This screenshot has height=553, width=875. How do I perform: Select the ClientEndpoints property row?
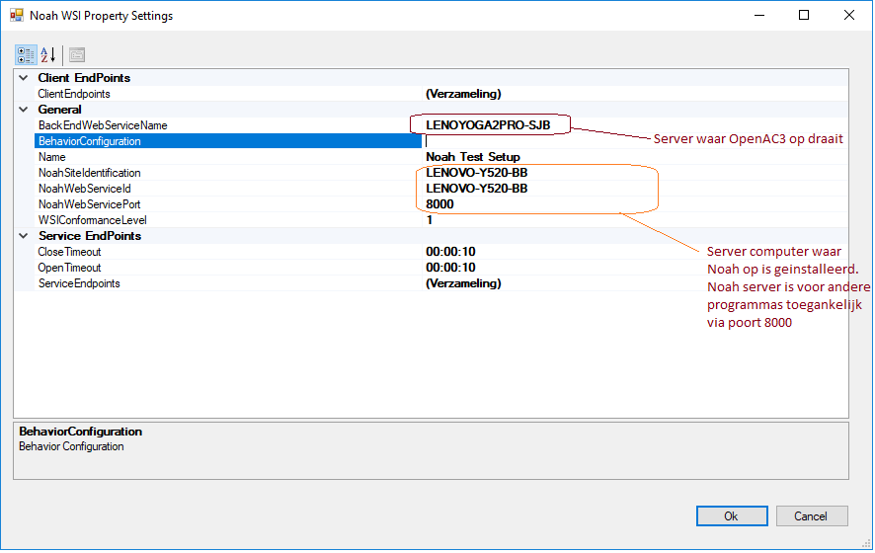point(74,94)
